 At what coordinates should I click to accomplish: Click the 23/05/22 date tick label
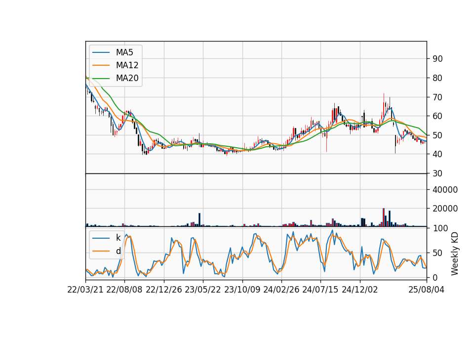coord(203,290)
